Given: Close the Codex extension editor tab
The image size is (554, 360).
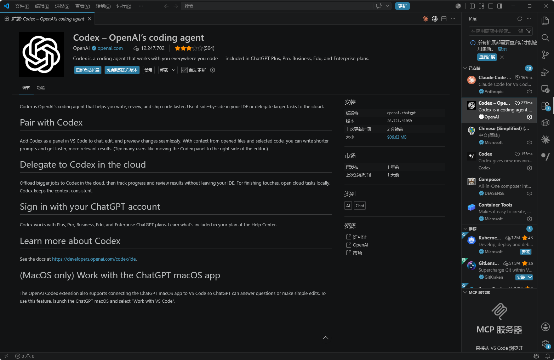Looking at the screenshot, I should coord(90,19).
